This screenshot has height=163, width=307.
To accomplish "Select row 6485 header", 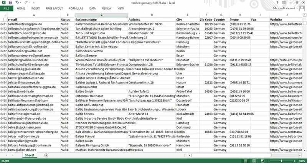I will tap(3, 87).
